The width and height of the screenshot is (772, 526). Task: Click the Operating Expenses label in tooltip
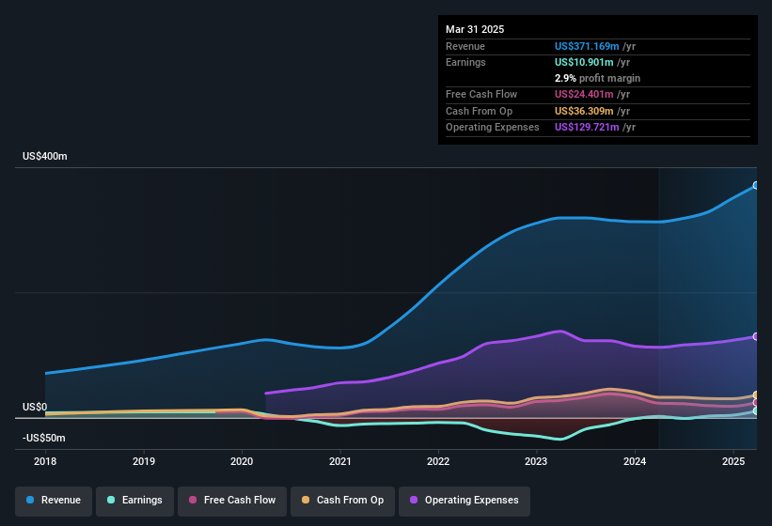(x=493, y=128)
